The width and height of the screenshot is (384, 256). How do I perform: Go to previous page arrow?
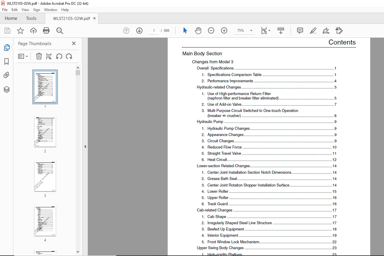(126, 31)
